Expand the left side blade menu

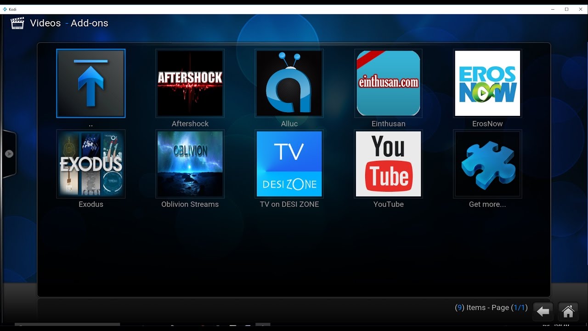pyautogui.click(x=10, y=154)
